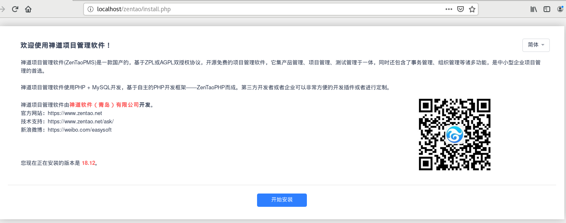Click the https://www.zentao.net/ask/ support text
This screenshot has height=223, width=566.
[81, 121]
